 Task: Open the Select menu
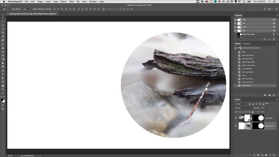[x=63, y=2]
